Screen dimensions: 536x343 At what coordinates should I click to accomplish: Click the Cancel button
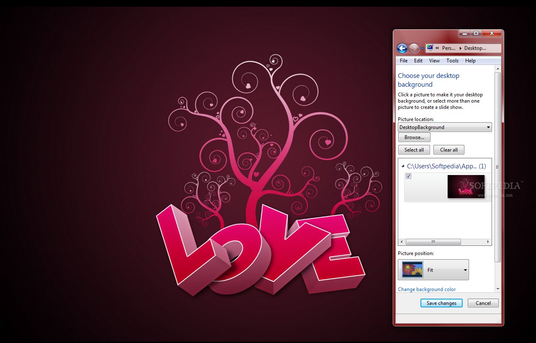point(483,303)
